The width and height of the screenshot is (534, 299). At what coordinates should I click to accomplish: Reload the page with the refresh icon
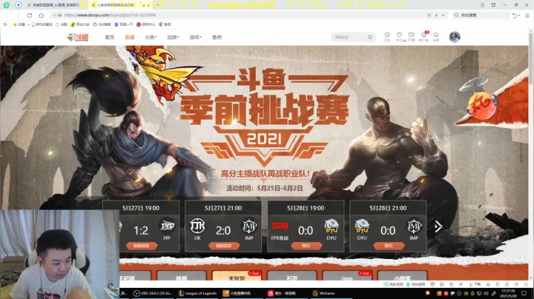pos(30,16)
